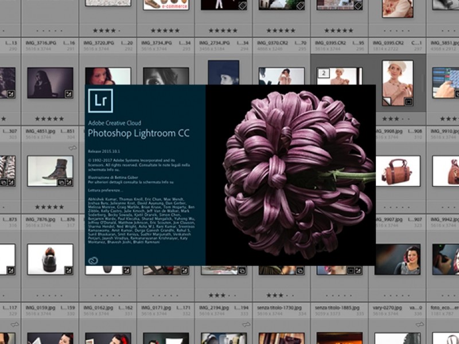Click the "Adobe Creative Cloud" text on the splash
Image resolution: width=459 pixels, height=344 pixels.
pos(114,123)
